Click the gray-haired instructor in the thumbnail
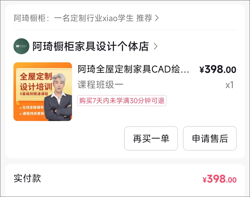The height and width of the screenshot is (197, 250). tap(58, 98)
